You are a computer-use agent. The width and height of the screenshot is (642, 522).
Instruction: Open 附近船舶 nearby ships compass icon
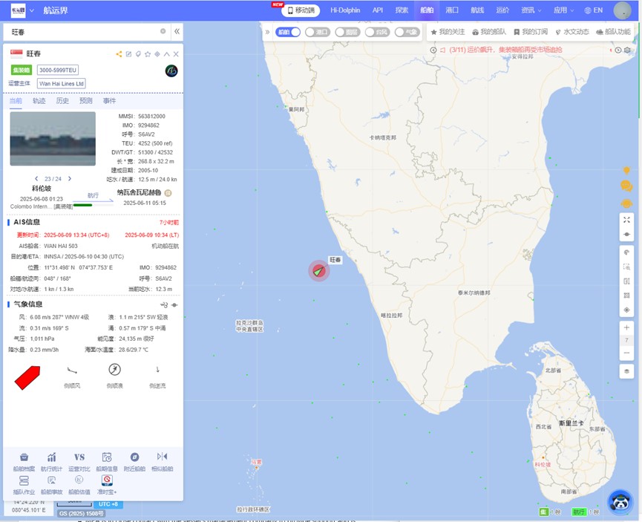tap(134, 457)
